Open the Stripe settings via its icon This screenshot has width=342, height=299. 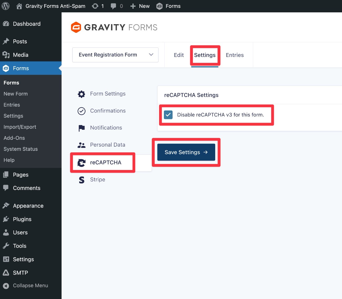[x=82, y=180]
